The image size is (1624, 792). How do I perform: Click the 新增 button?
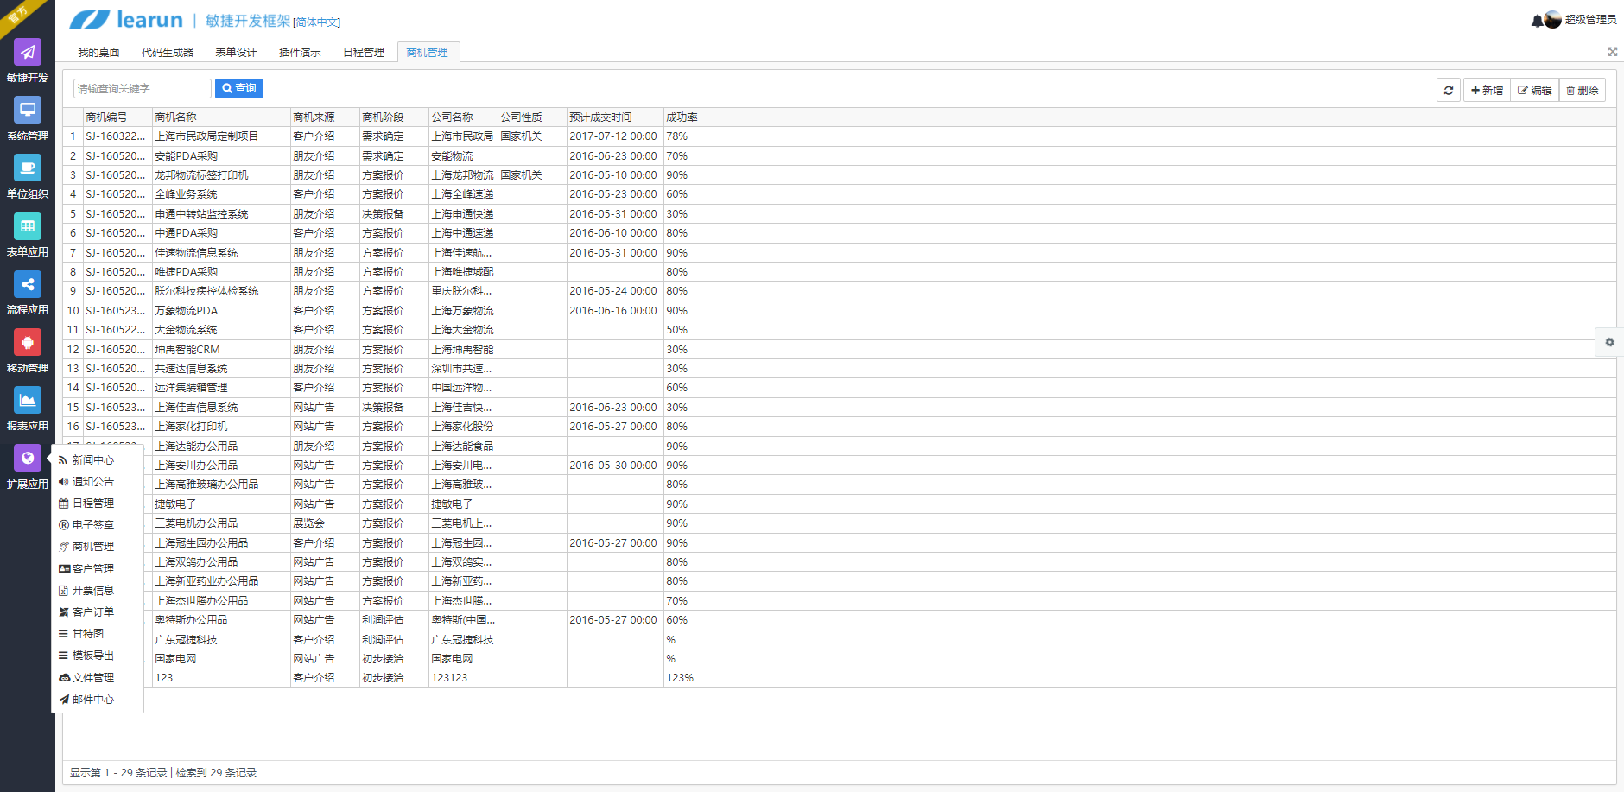click(1487, 90)
